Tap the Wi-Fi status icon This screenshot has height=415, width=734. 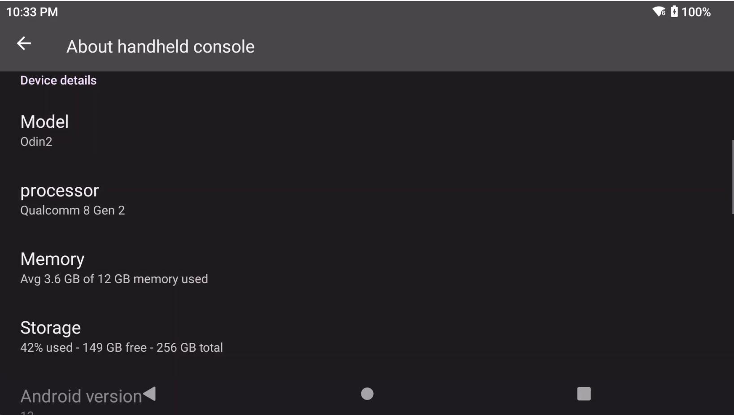pyautogui.click(x=659, y=12)
